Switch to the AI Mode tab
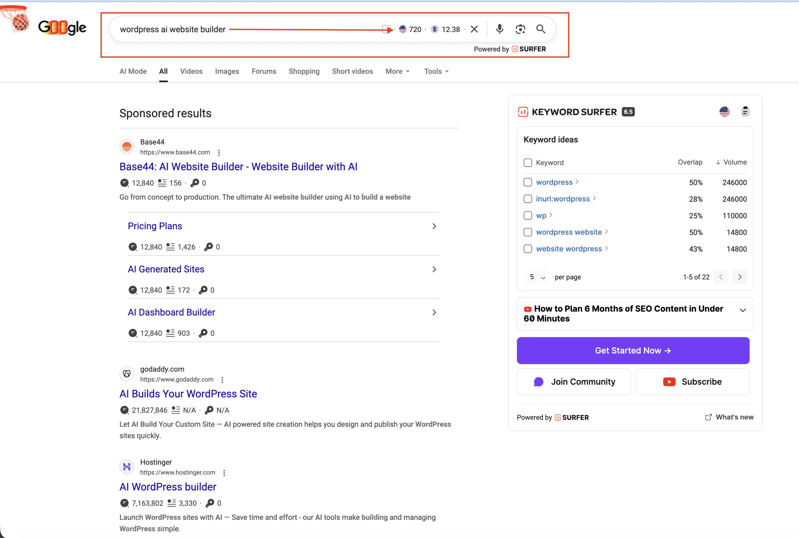799x538 pixels. 133,72
